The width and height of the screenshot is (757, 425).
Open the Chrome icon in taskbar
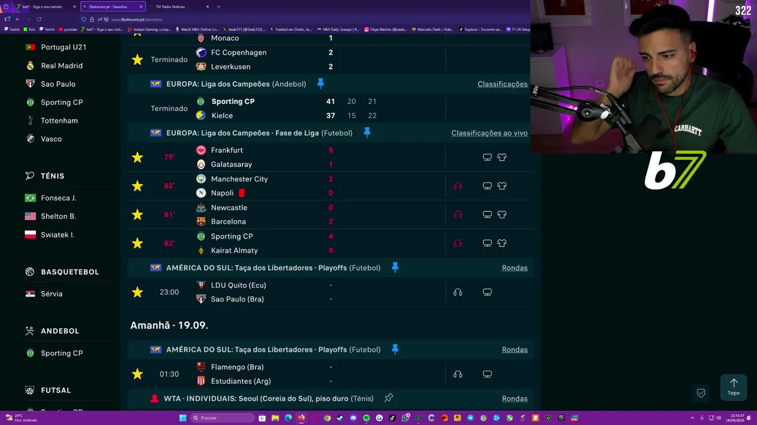tap(327, 418)
